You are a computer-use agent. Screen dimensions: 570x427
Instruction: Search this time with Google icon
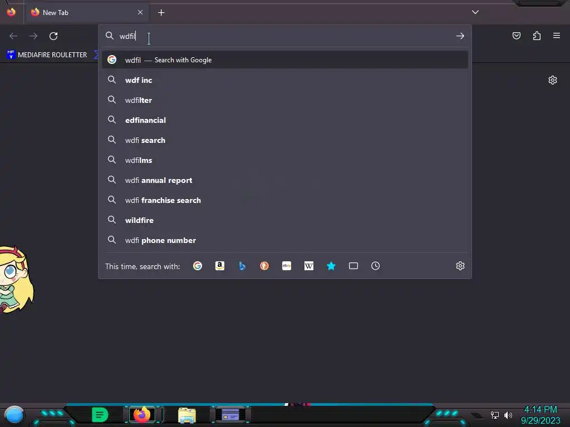click(x=198, y=266)
